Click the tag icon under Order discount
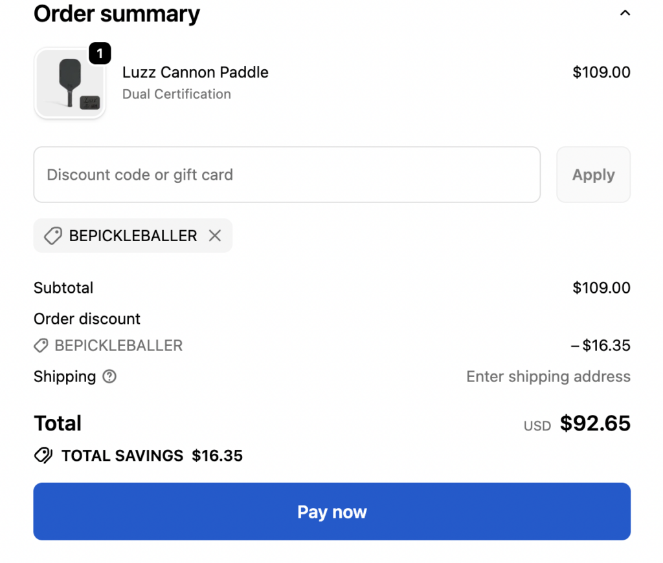The width and height of the screenshot is (663, 563). pos(41,346)
